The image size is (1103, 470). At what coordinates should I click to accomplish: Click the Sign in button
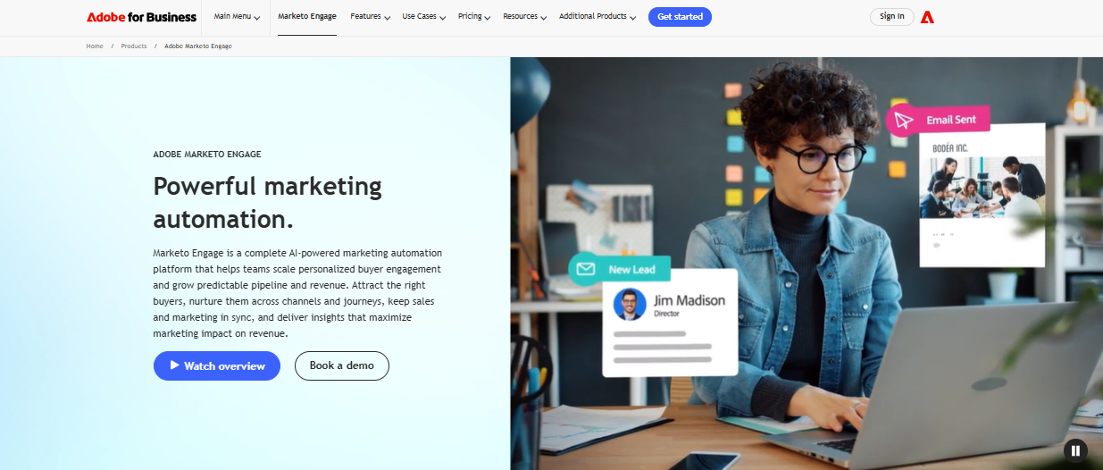click(892, 16)
